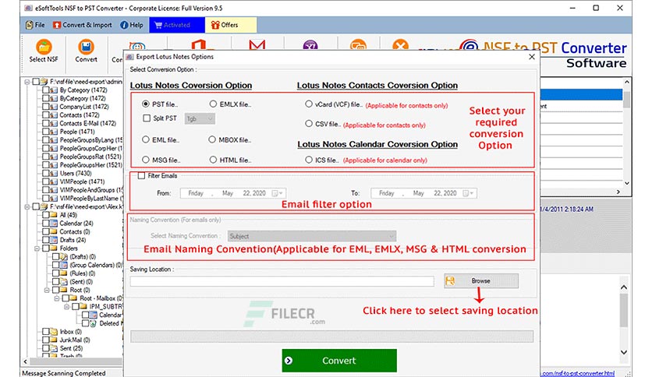This screenshot has width=652, height=377.
Task: Click the dialog title bar Lotus Notes icon
Action: pos(129,57)
